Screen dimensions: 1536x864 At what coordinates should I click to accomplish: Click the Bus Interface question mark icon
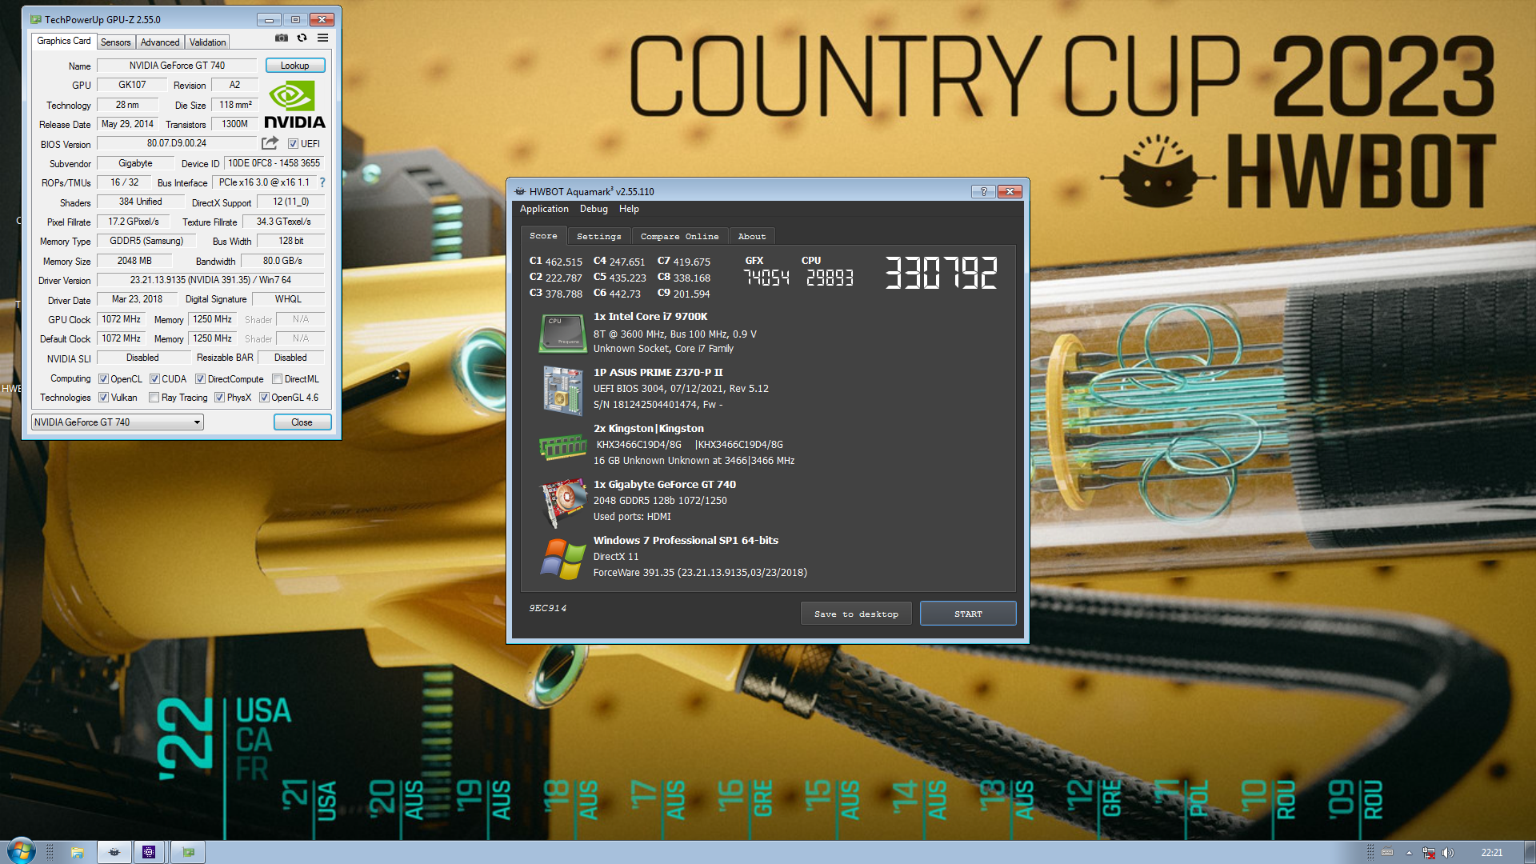coord(322,182)
